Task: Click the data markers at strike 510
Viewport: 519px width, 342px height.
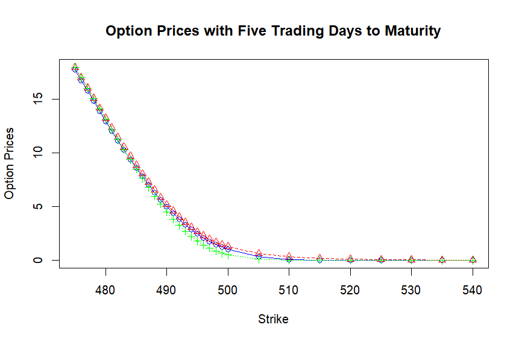Action: click(289, 258)
